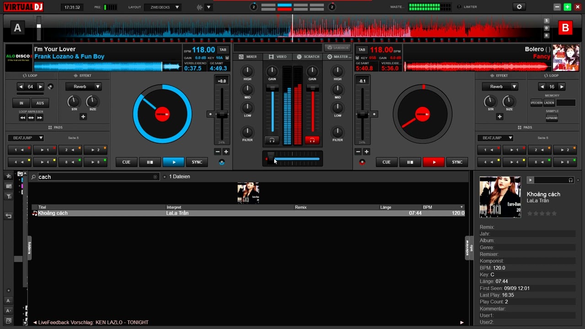This screenshot has width=585, height=329.
Task: Click the red master tempo icon below right pitch fader
Action: click(x=362, y=162)
